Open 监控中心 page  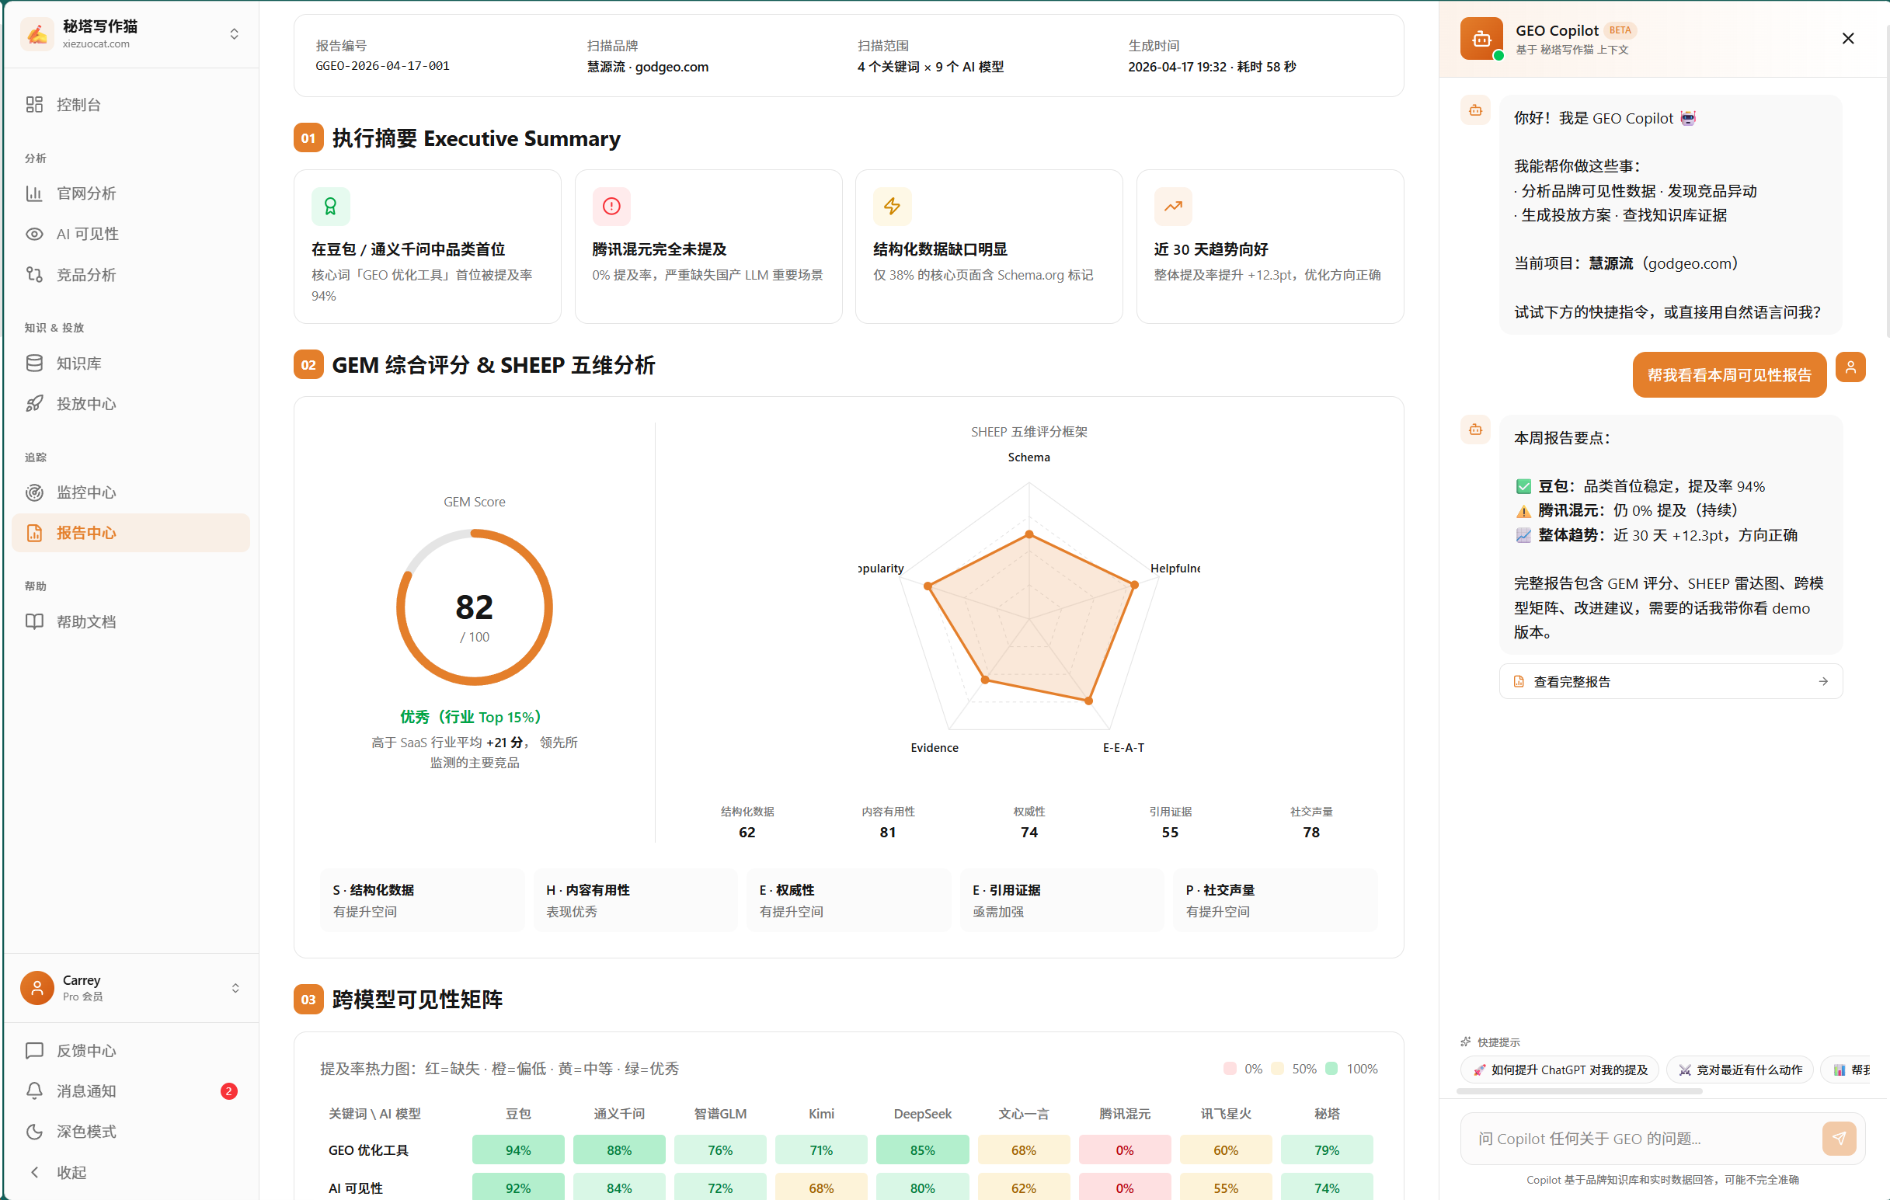pyautogui.click(x=131, y=492)
